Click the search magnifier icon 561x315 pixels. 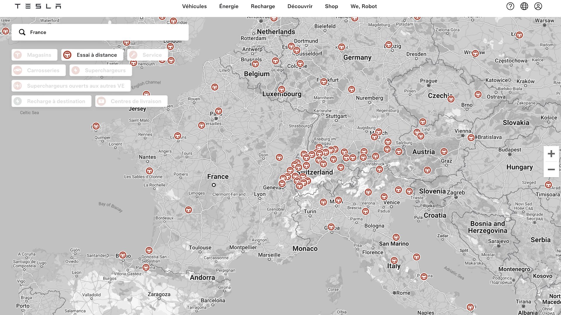[x=22, y=32]
